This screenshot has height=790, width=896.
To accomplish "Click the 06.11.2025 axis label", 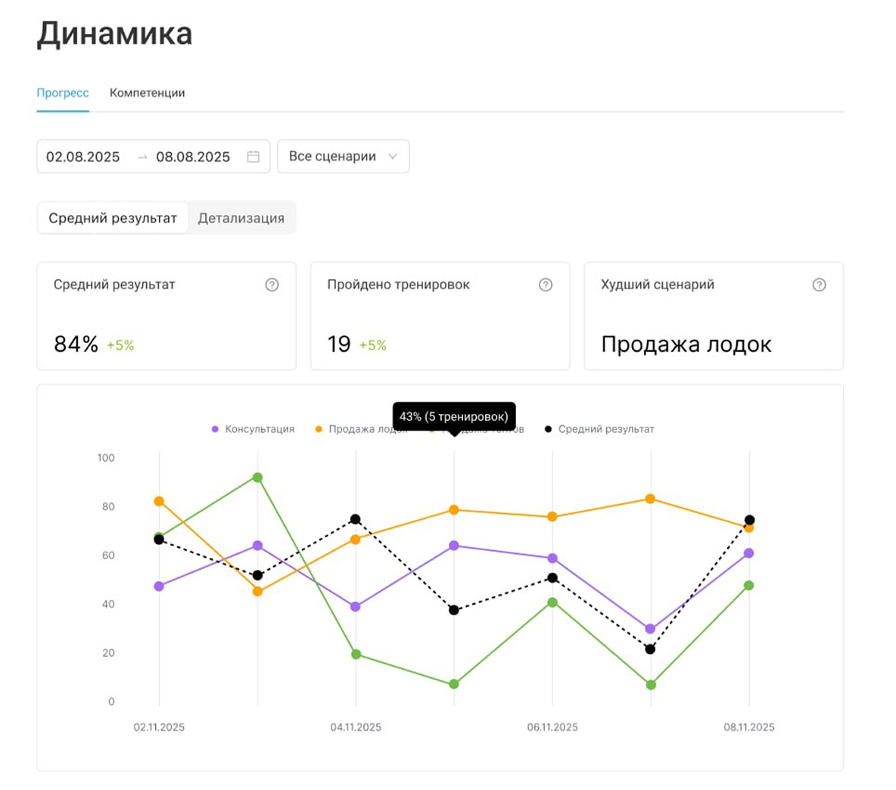I will (x=552, y=727).
